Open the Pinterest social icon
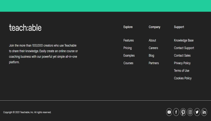The width and height of the screenshot is (211, 121). click(x=183, y=112)
